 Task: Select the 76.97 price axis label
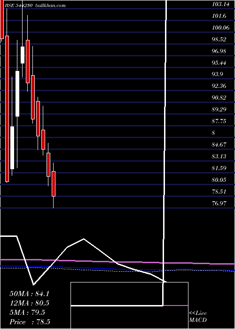point(219,204)
